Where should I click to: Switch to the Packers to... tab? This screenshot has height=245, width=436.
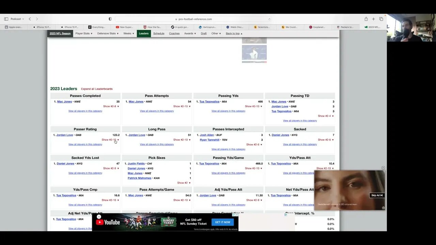click(x=345, y=27)
